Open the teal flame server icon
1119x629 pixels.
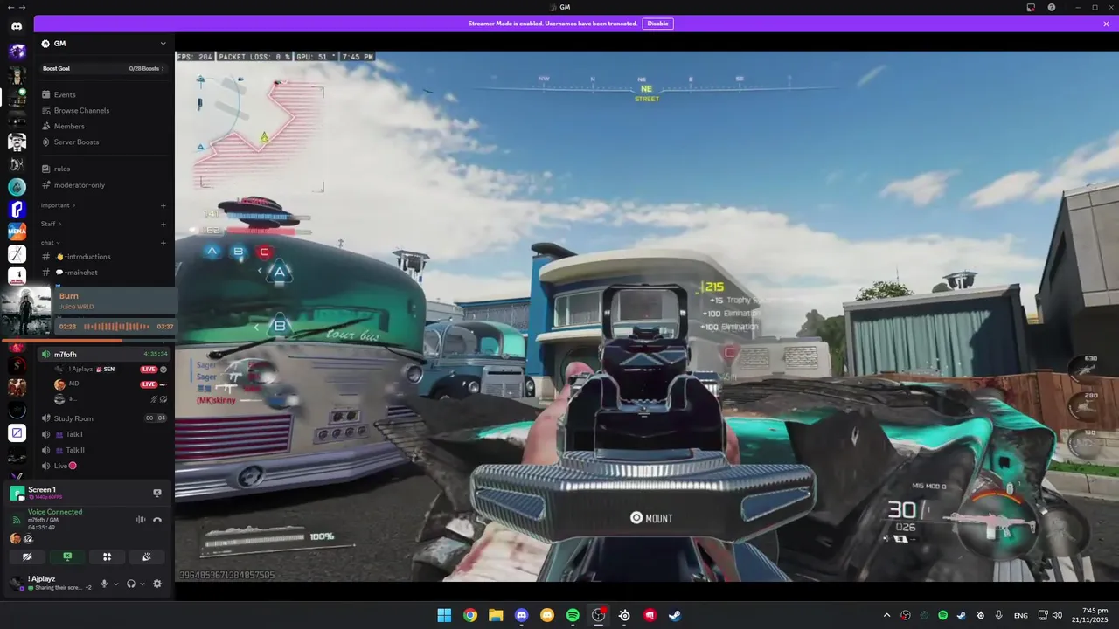[x=17, y=186]
